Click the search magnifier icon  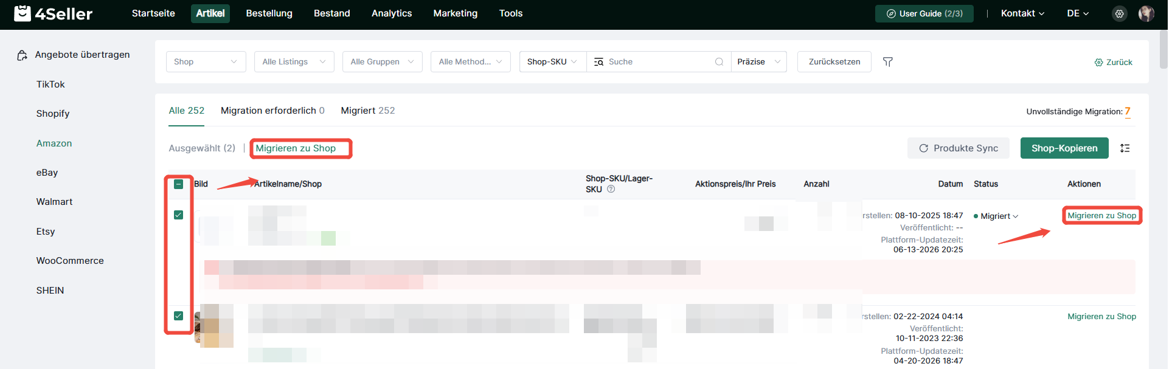[x=719, y=62]
